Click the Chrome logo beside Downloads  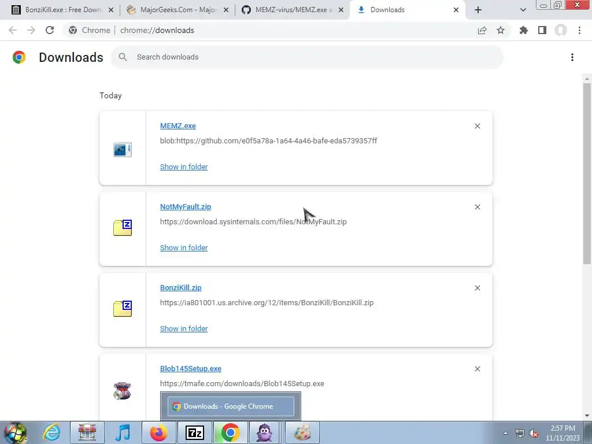click(x=19, y=57)
